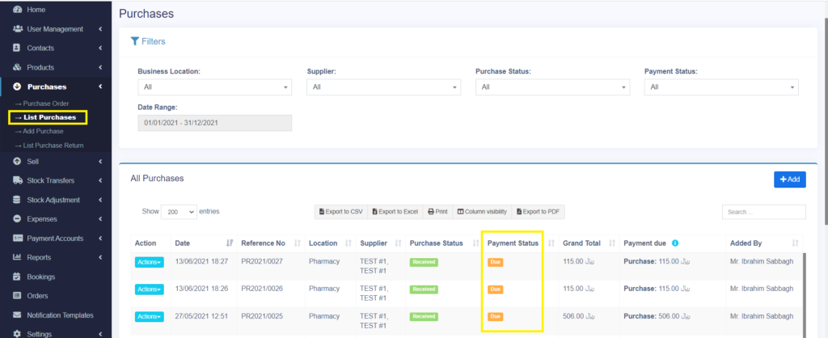This screenshot has width=828, height=338.
Task: Open the Business Location dropdown
Action: (214, 87)
